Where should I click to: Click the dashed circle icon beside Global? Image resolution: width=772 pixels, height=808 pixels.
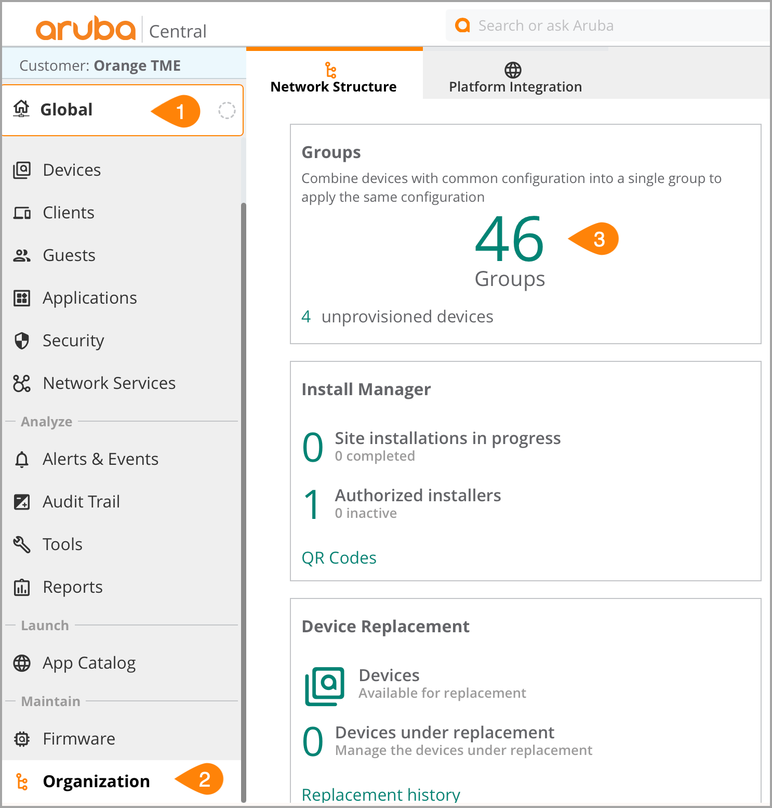pos(227,110)
